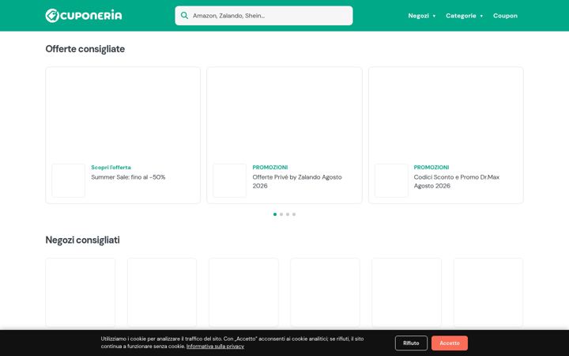The width and height of the screenshot is (569, 356).
Task: Click PROMOZIONI label above Dr.Max codes
Action: click(x=431, y=168)
